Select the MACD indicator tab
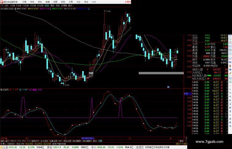Image resolution: width=232 pixels, height=149 pixels. tap(13, 141)
